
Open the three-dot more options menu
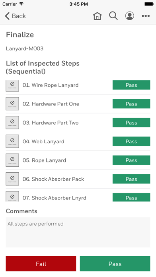tap(146, 16)
